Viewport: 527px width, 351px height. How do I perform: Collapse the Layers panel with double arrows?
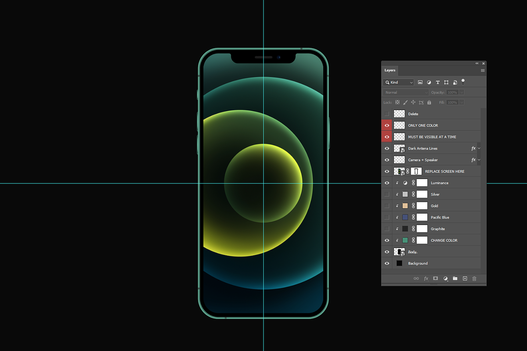point(477,64)
